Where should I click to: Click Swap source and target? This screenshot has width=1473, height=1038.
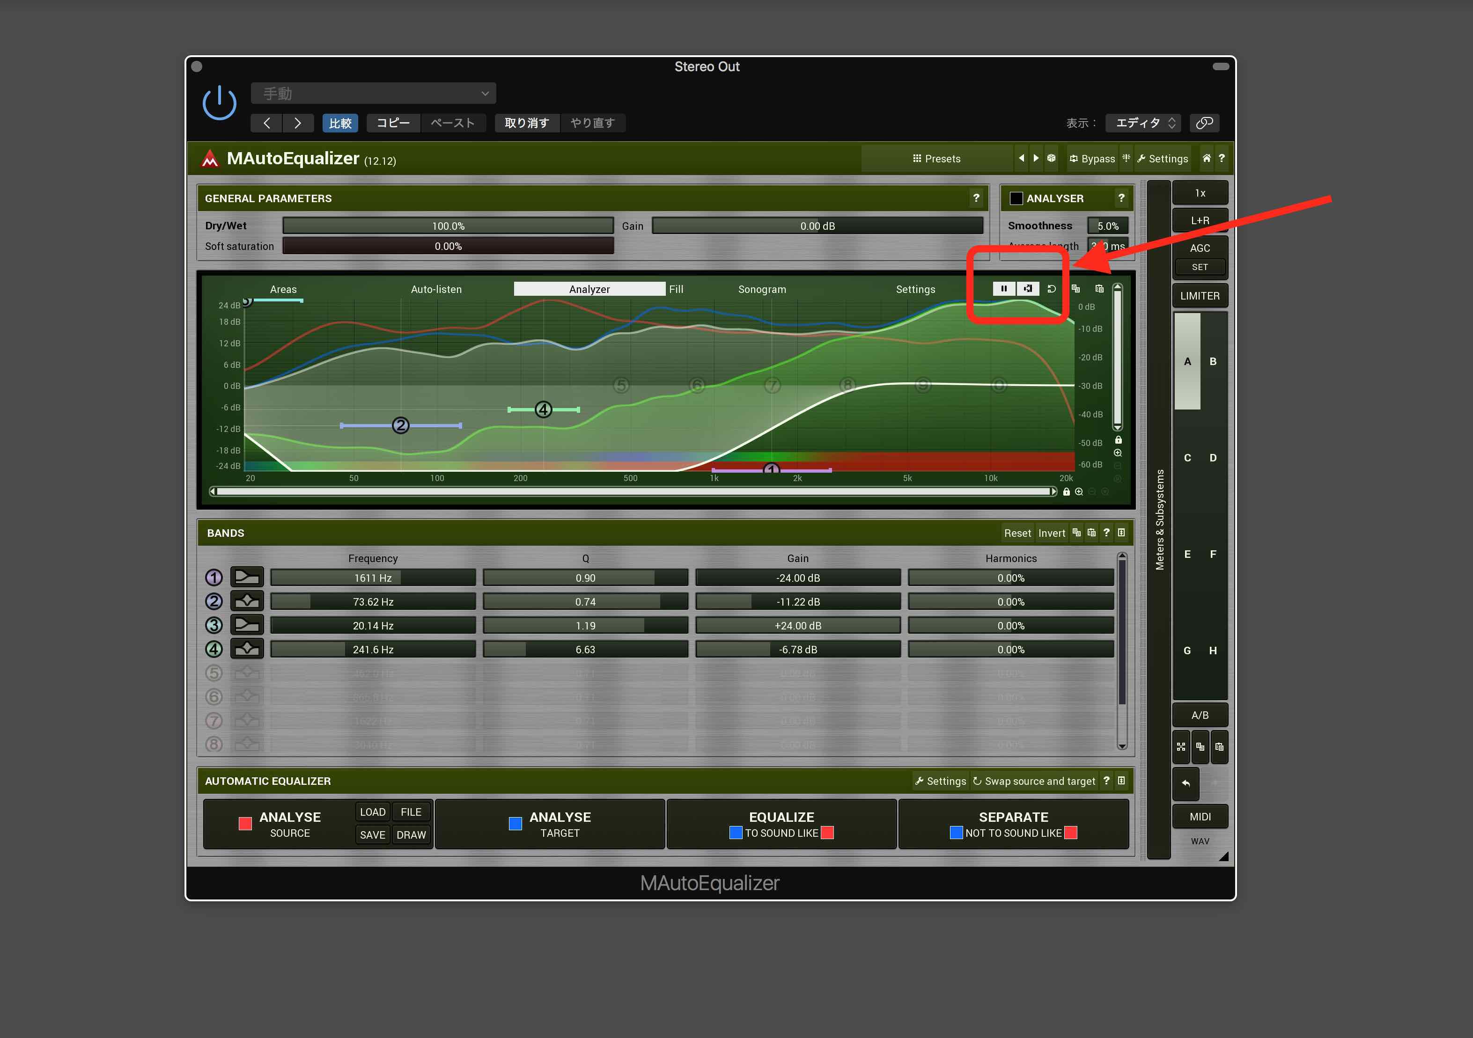tap(1033, 781)
